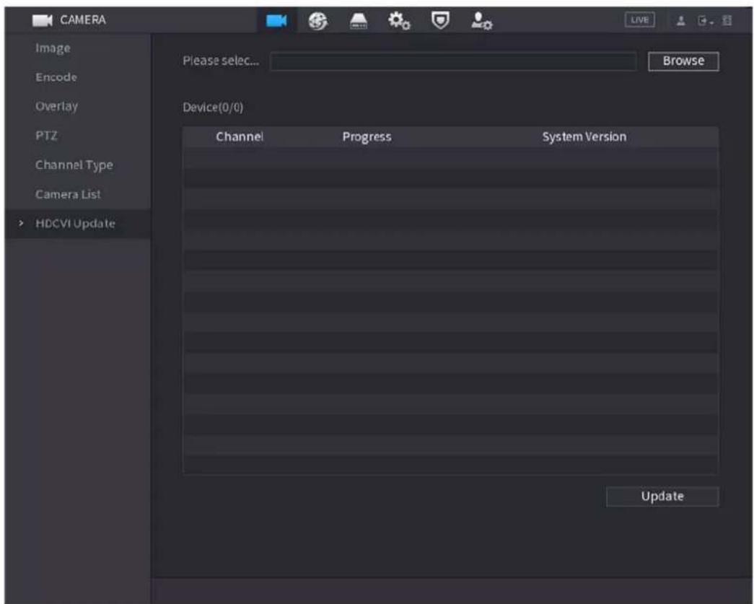This screenshot has width=754, height=604.
Task: Click the rightmost icon in the top bar
Action: [x=727, y=21]
